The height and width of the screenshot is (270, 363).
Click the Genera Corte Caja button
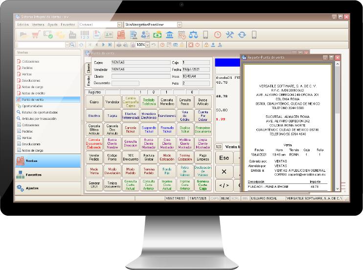203,185
